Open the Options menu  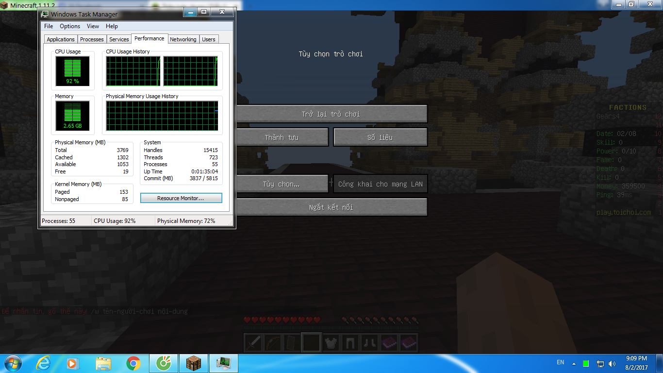70,26
